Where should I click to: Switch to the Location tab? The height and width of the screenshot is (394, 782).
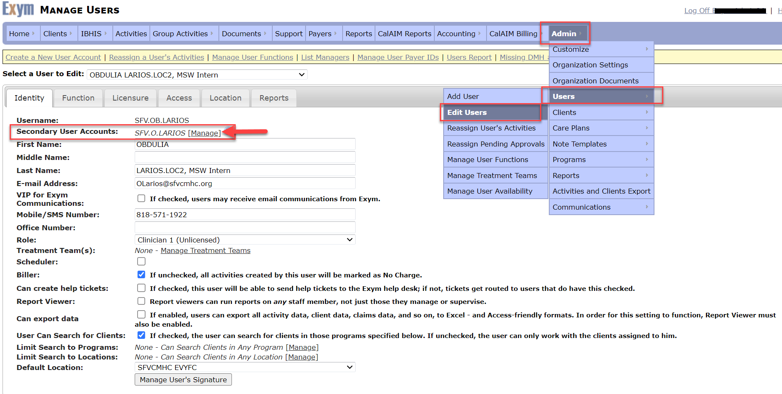226,98
